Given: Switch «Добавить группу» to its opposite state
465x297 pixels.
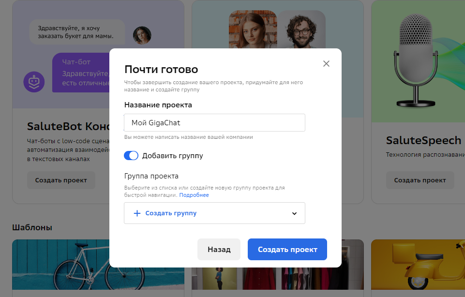Looking at the screenshot, I should [x=131, y=155].
